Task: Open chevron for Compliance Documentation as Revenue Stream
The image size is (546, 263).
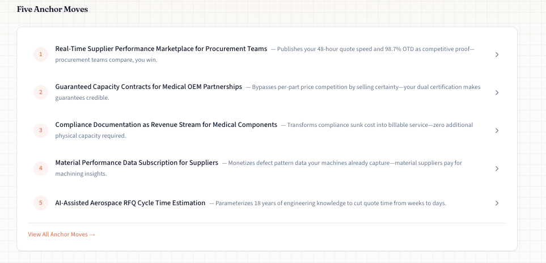Action: point(497,130)
